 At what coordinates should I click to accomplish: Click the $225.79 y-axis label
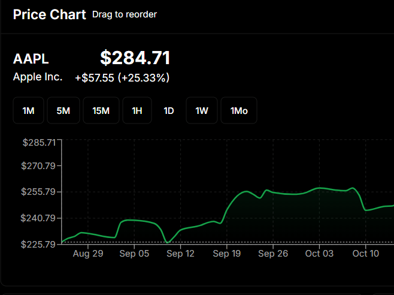click(x=39, y=244)
